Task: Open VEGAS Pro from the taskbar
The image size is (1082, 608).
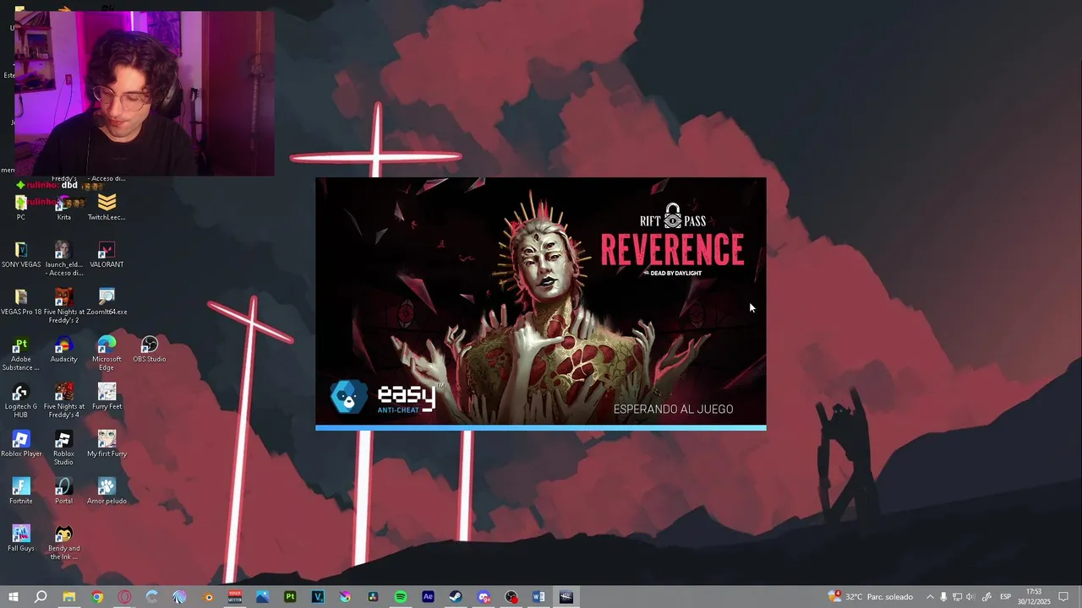Action: pyautogui.click(x=318, y=597)
